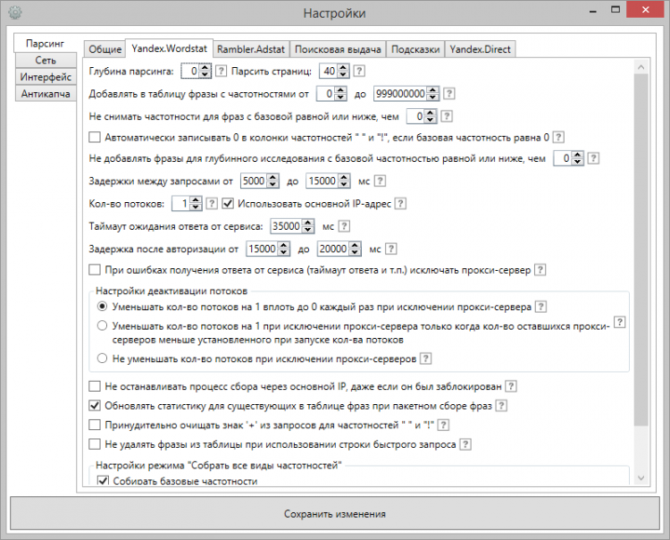Show help for Не уменьшать кол-во потоков
This screenshot has height=540, width=670.
pos(425,359)
